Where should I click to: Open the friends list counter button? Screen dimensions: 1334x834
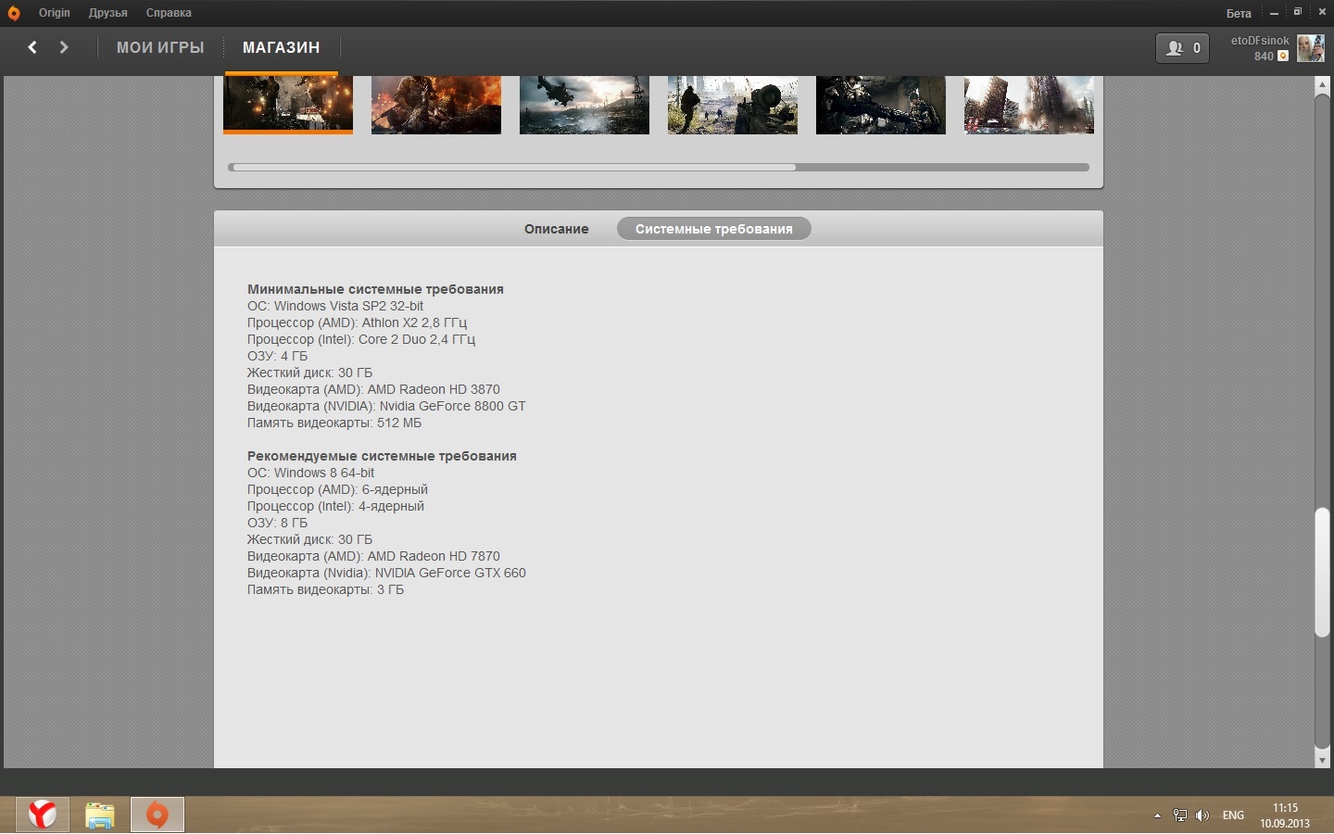tap(1182, 48)
